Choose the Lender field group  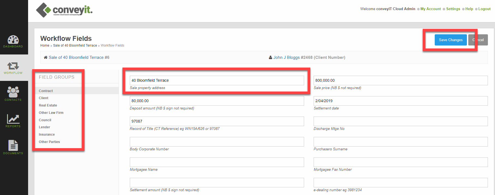(44, 127)
